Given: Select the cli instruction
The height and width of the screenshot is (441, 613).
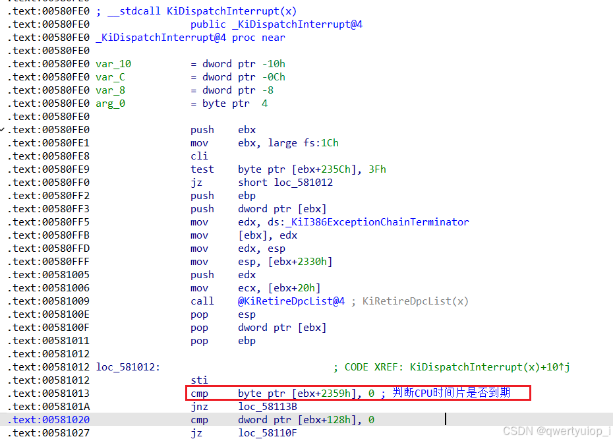Looking at the screenshot, I should click(199, 156).
